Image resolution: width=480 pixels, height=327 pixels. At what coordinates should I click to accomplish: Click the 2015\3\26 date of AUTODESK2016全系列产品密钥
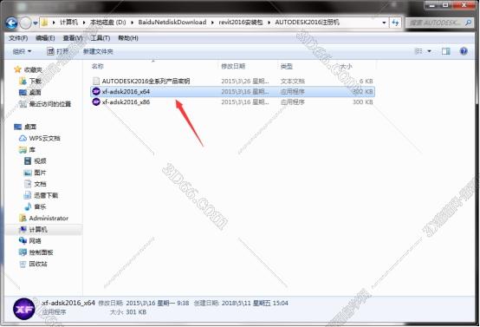pos(245,82)
